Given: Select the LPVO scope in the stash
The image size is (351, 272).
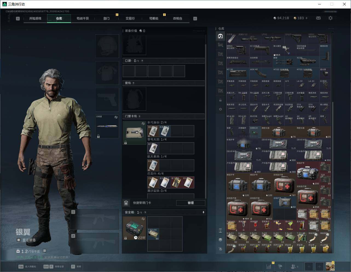Looking at the screenshot, I should (273, 38).
